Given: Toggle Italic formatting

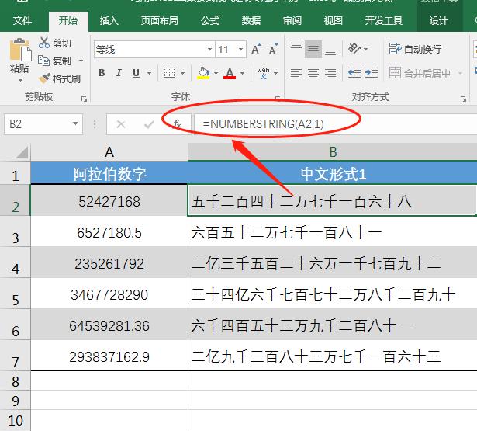Looking at the screenshot, I should (x=119, y=73).
